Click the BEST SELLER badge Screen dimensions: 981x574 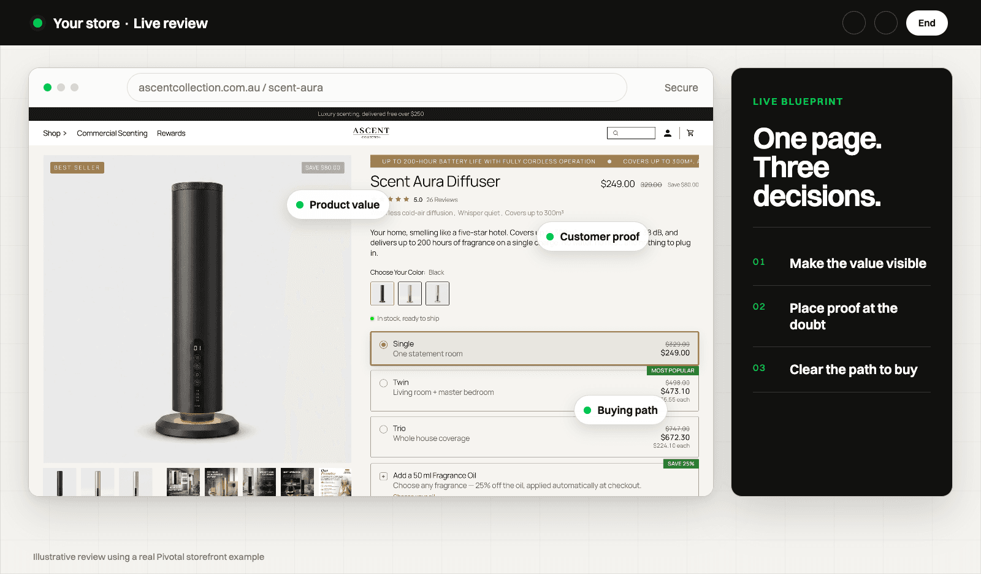[x=77, y=167]
